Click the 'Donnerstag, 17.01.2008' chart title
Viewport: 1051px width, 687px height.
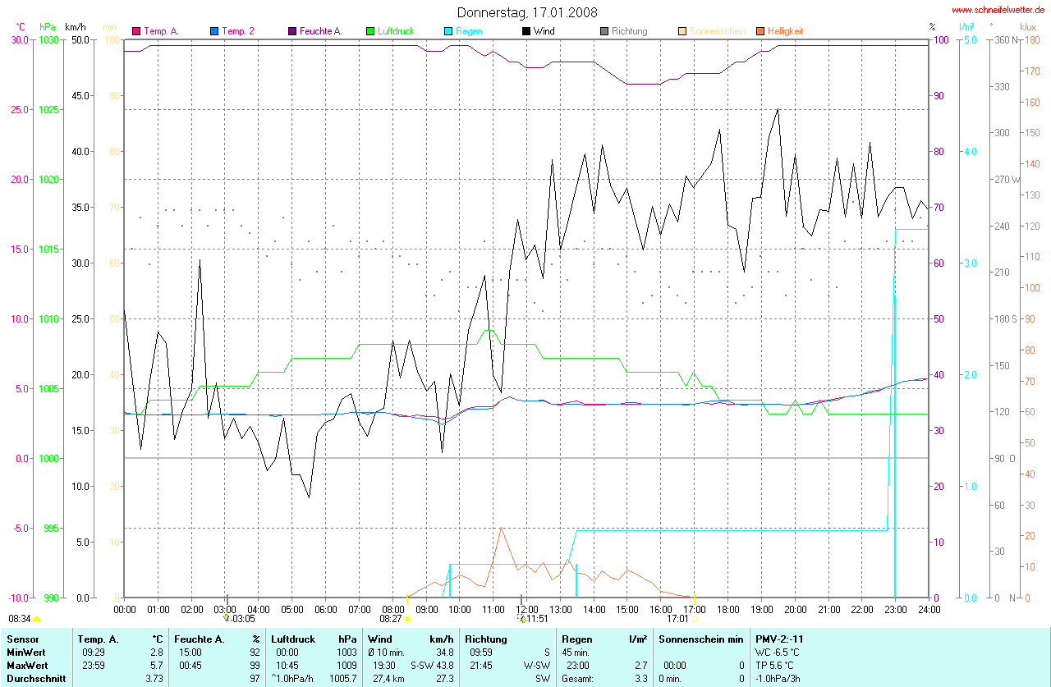click(527, 12)
